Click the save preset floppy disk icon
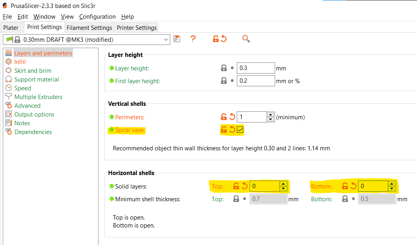The image size is (417, 245). click(177, 39)
